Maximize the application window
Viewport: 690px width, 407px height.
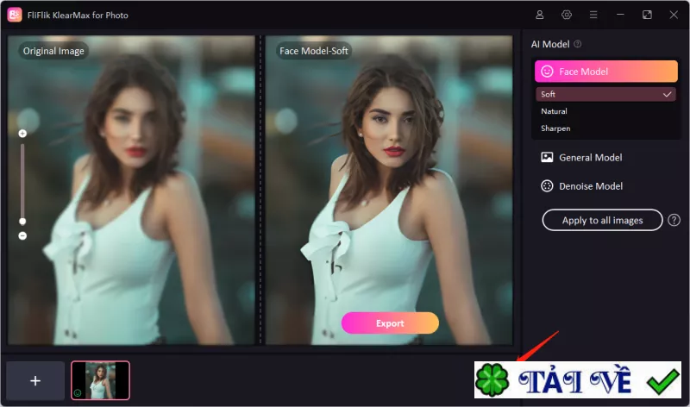pos(647,15)
